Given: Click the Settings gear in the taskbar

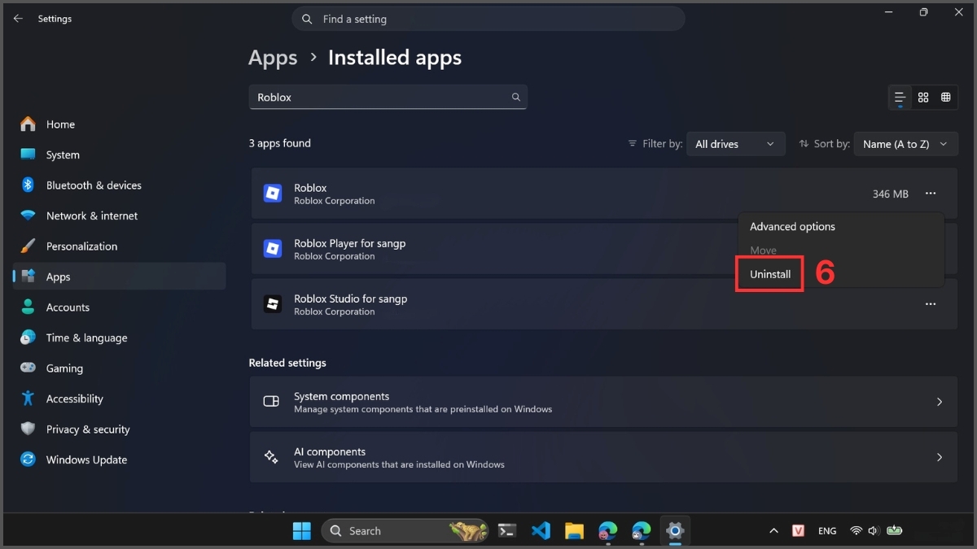Looking at the screenshot, I should [674, 530].
